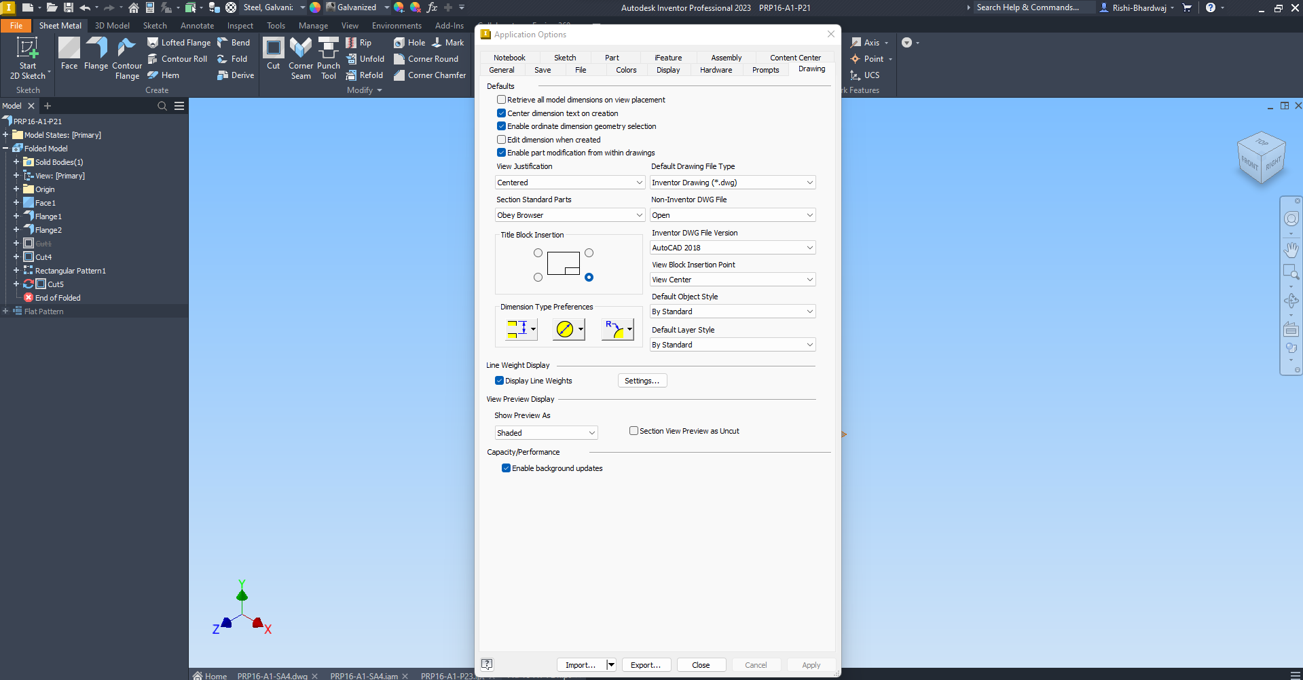Viewport: 1303px width, 680px height.
Task: Click the Import button
Action: [x=581, y=665]
